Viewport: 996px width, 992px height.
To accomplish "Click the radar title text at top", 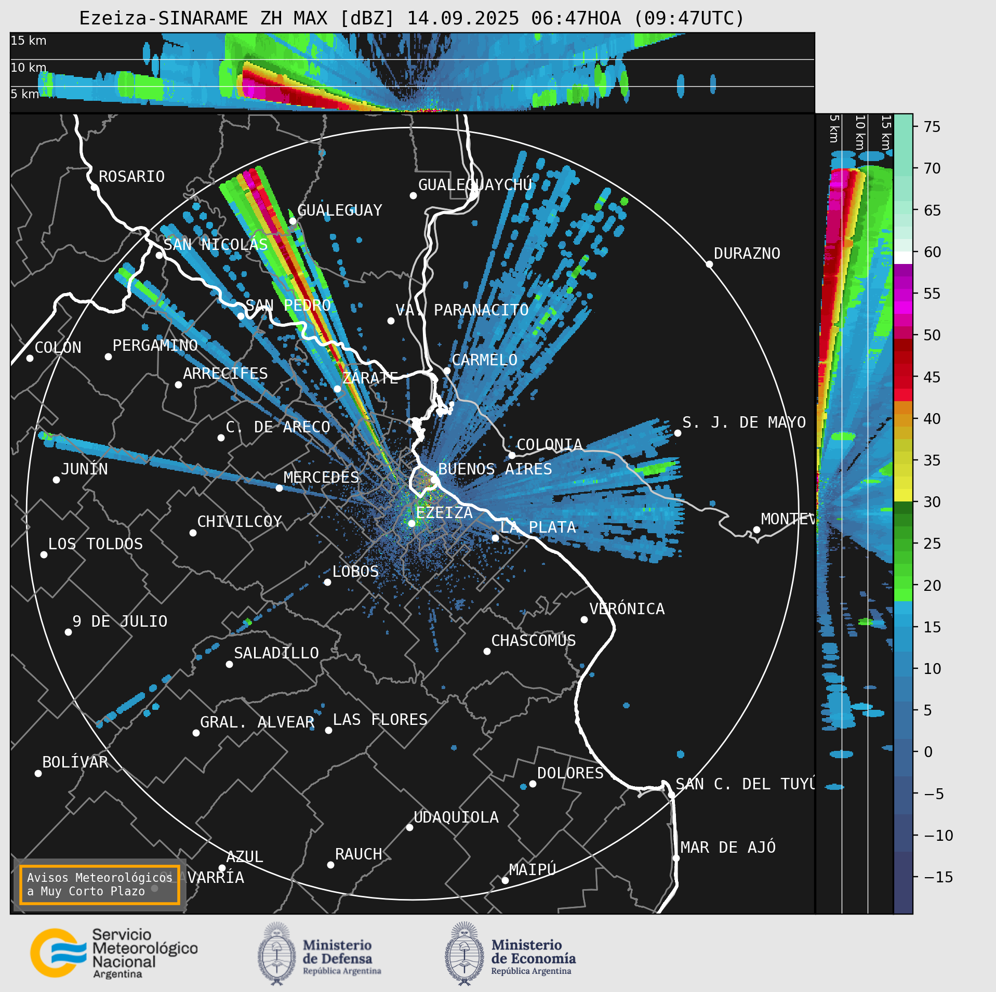I will [x=411, y=18].
